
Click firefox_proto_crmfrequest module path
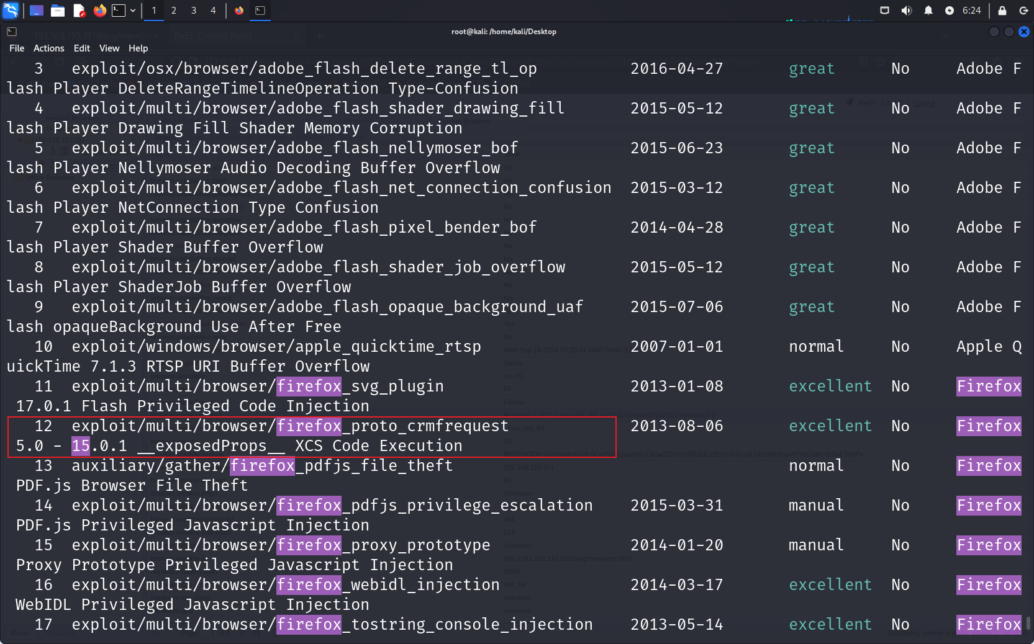point(291,426)
